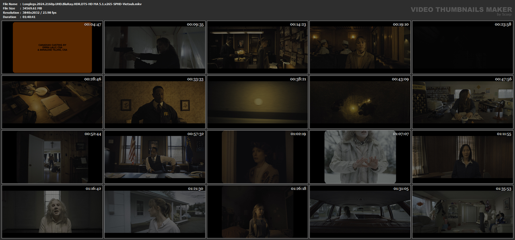
Task: Choose the office thumbnail at 00:57:32
Action: [155, 157]
